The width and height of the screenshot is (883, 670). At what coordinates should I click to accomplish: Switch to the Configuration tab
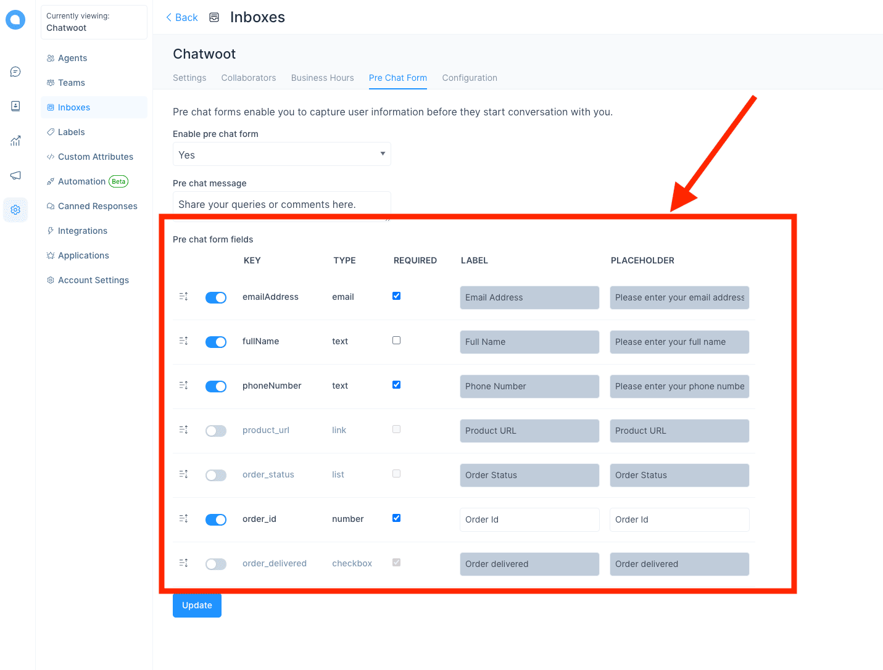click(x=470, y=78)
